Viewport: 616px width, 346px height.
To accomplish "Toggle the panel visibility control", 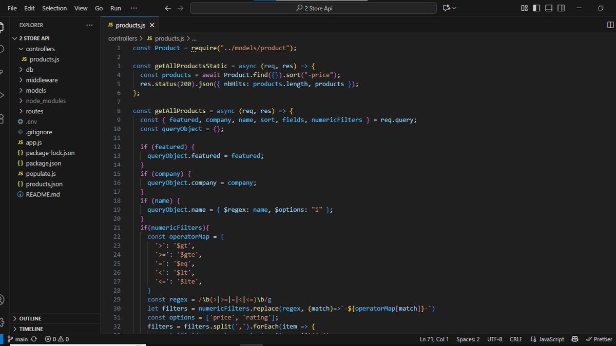I will pos(548,8).
